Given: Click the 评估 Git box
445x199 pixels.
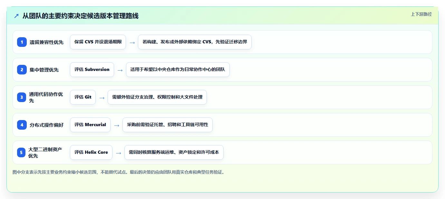Looking at the screenshot, I should click(83, 97).
